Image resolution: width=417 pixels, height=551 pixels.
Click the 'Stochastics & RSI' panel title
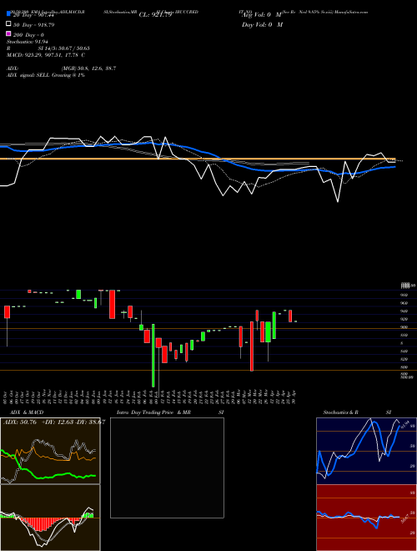point(357,412)
